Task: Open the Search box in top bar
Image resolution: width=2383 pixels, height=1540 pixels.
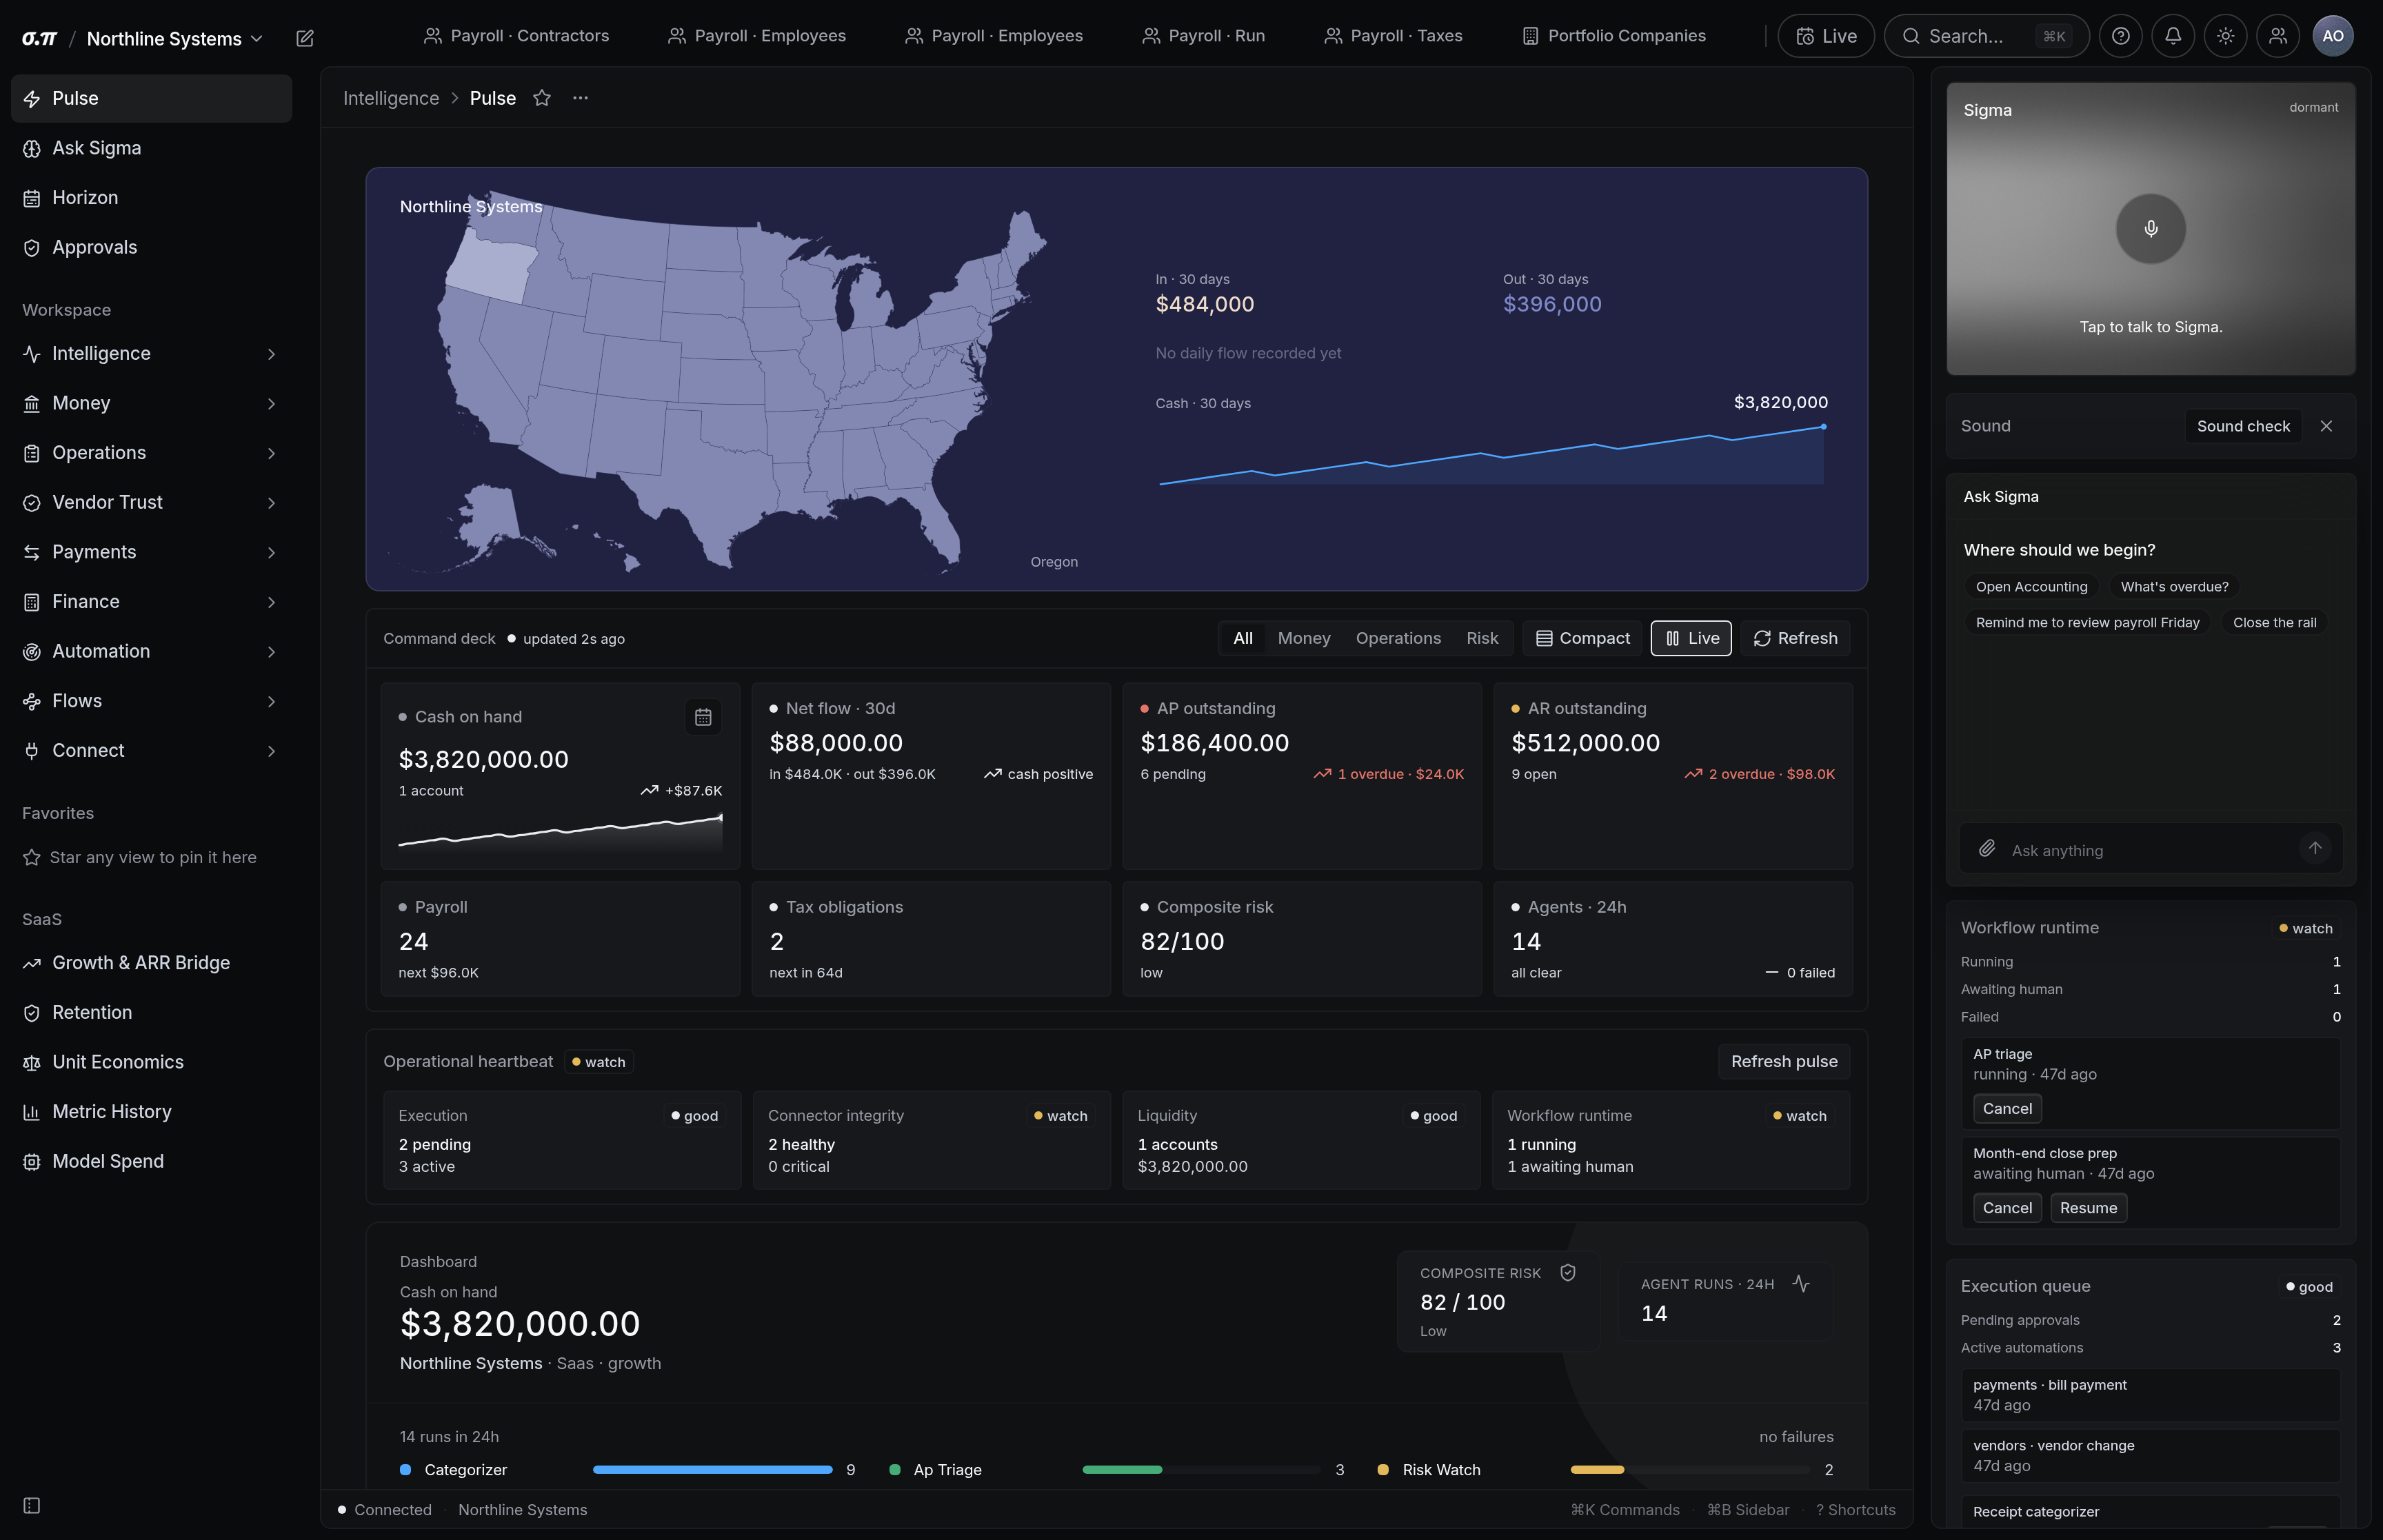Action: click(1986, 36)
